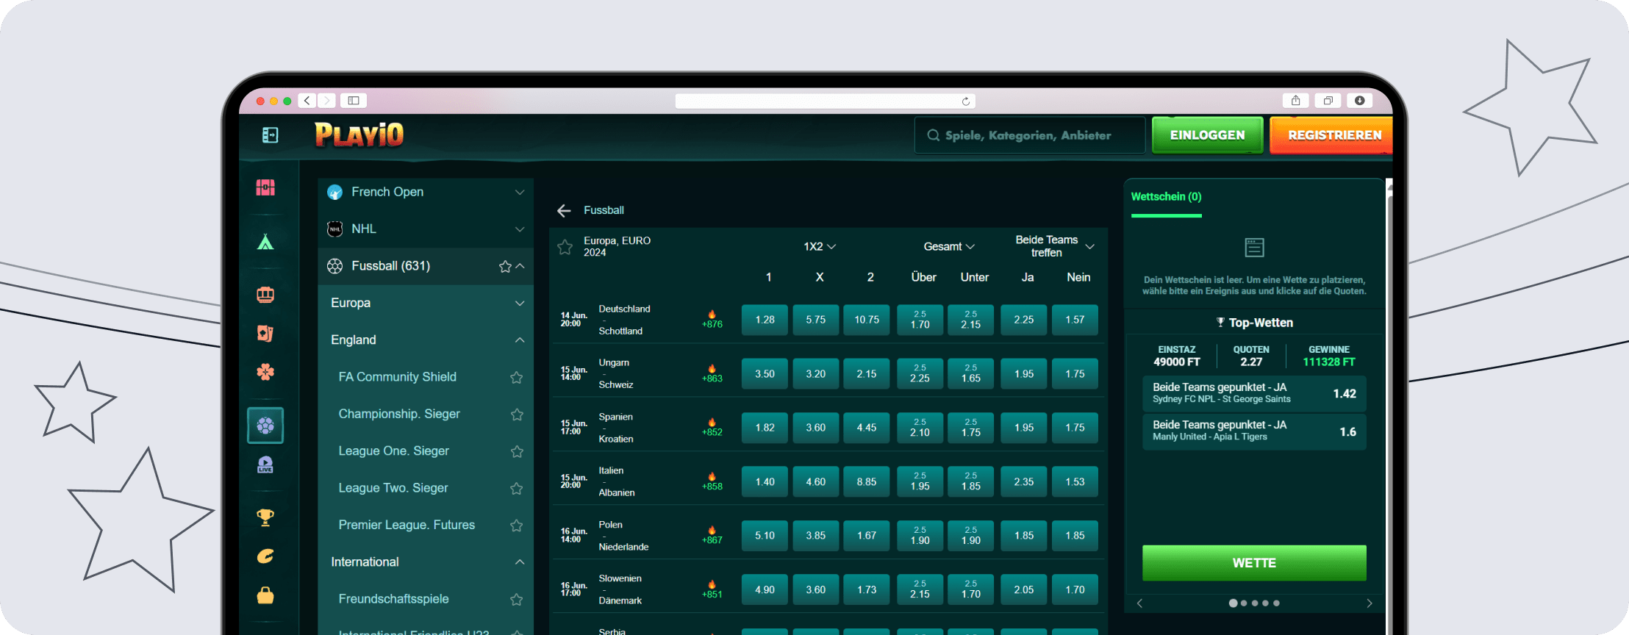Star the Freundschaftsspiele league
This screenshot has width=1629, height=635.
(517, 599)
